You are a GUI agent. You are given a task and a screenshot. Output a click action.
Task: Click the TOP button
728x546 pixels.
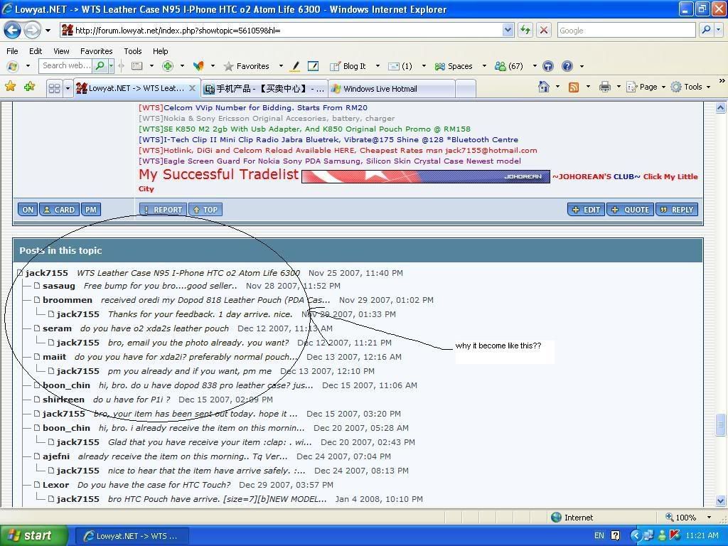tap(205, 209)
